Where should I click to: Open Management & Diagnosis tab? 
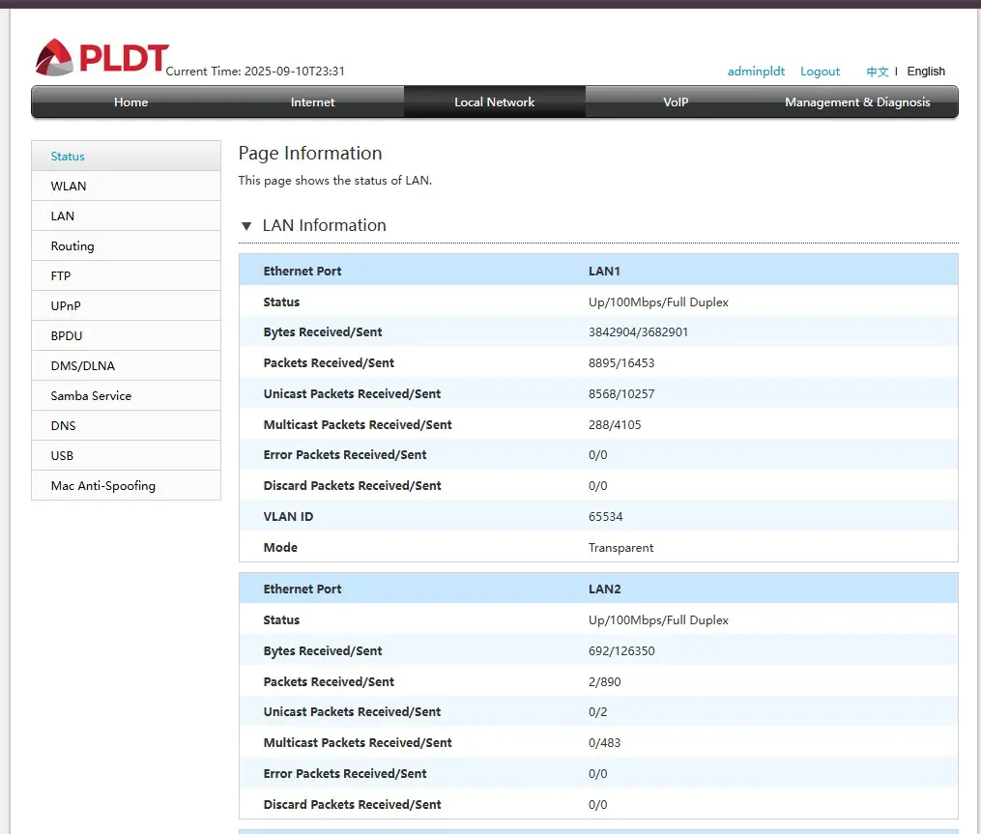[x=857, y=102]
